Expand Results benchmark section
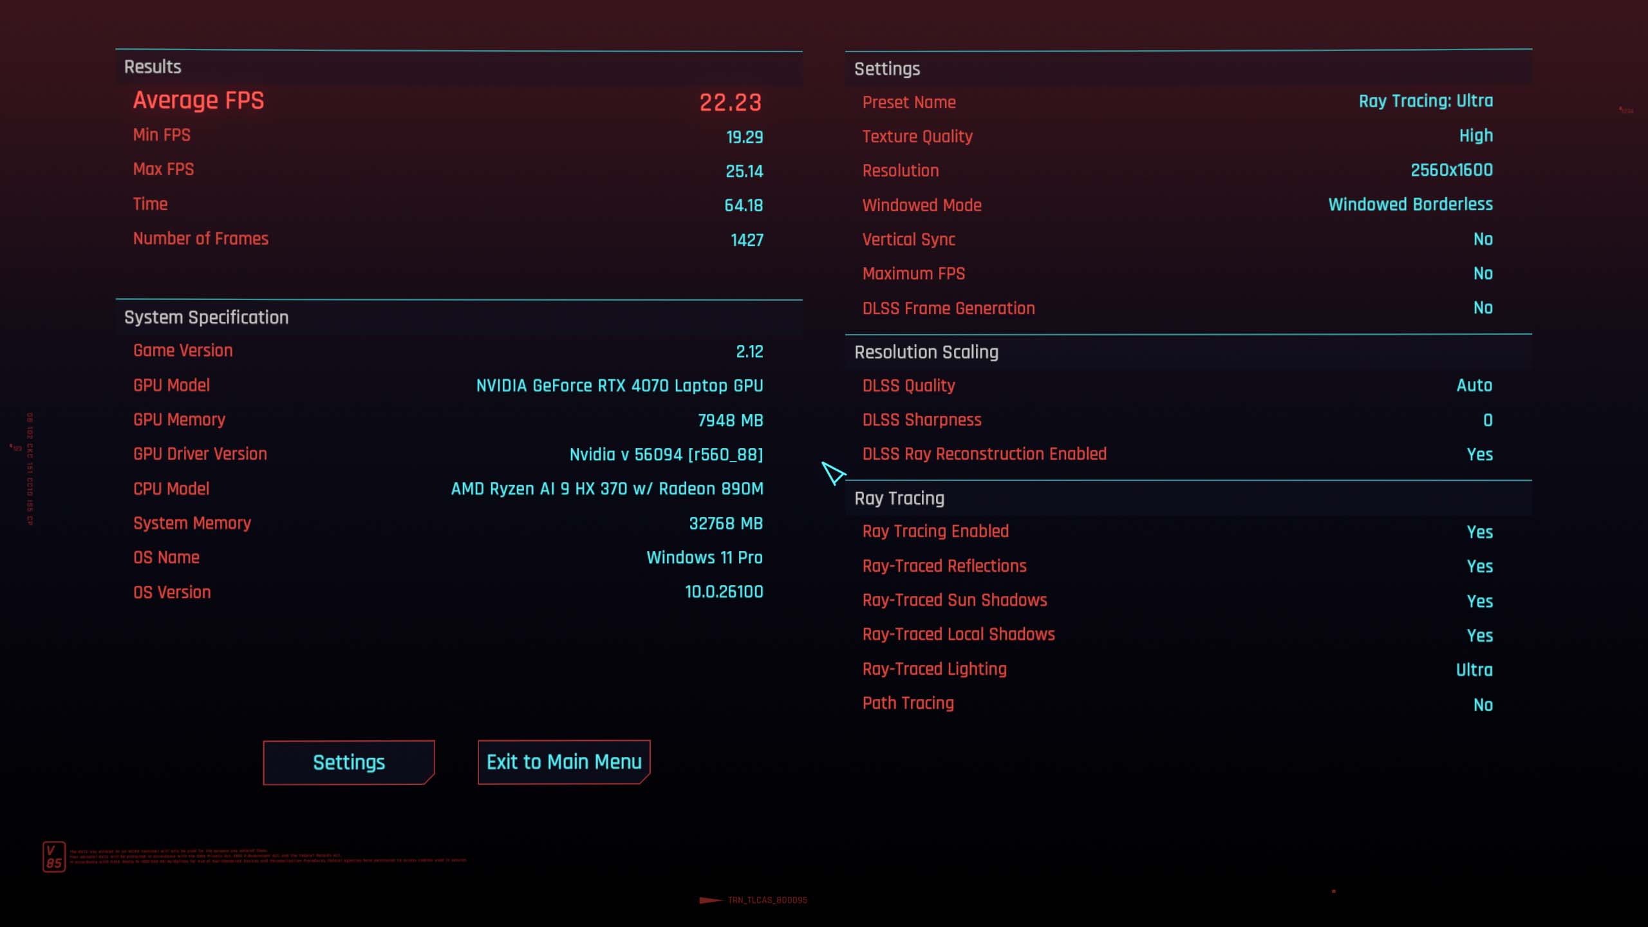 pyautogui.click(x=153, y=67)
